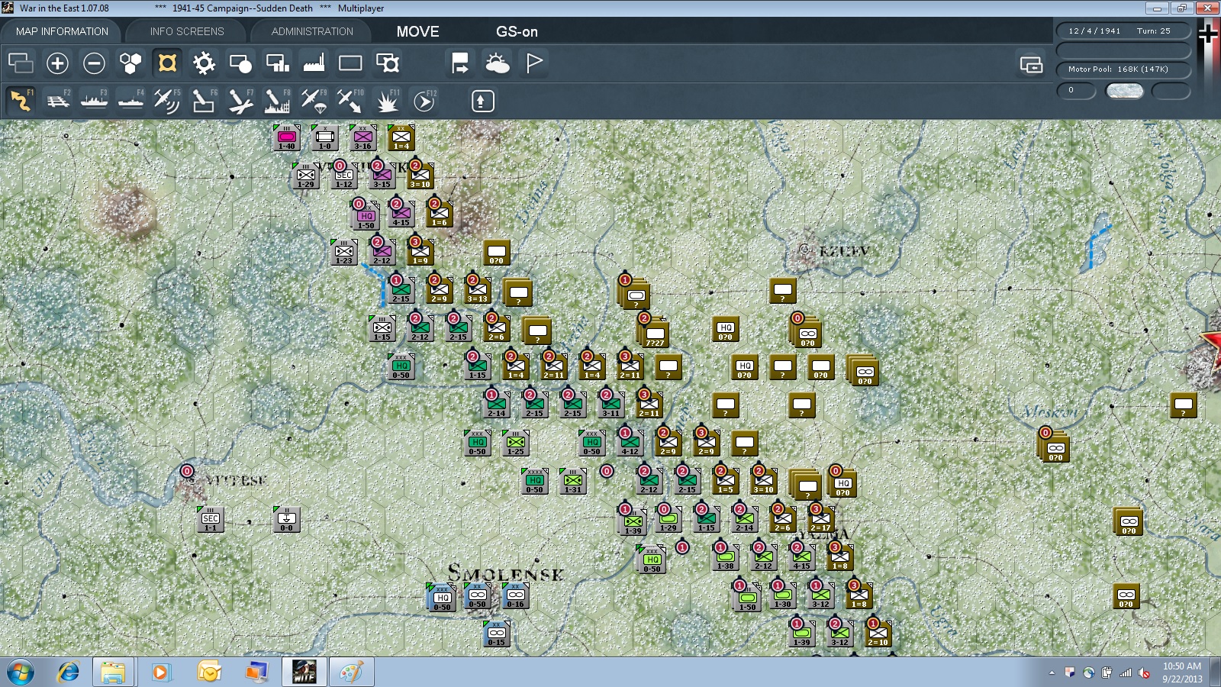Click the F12 end turn icon
The height and width of the screenshot is (687, 1221).
(x=424, y=101)
